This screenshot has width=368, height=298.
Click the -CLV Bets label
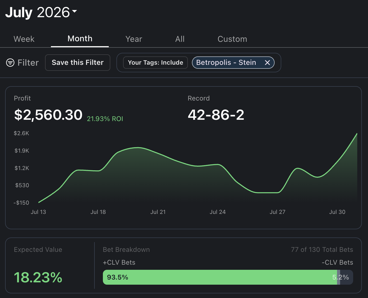[x=337, y=262]
